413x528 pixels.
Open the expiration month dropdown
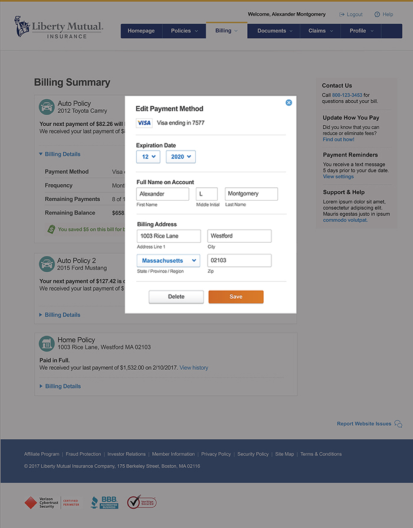tap(148, 157)
